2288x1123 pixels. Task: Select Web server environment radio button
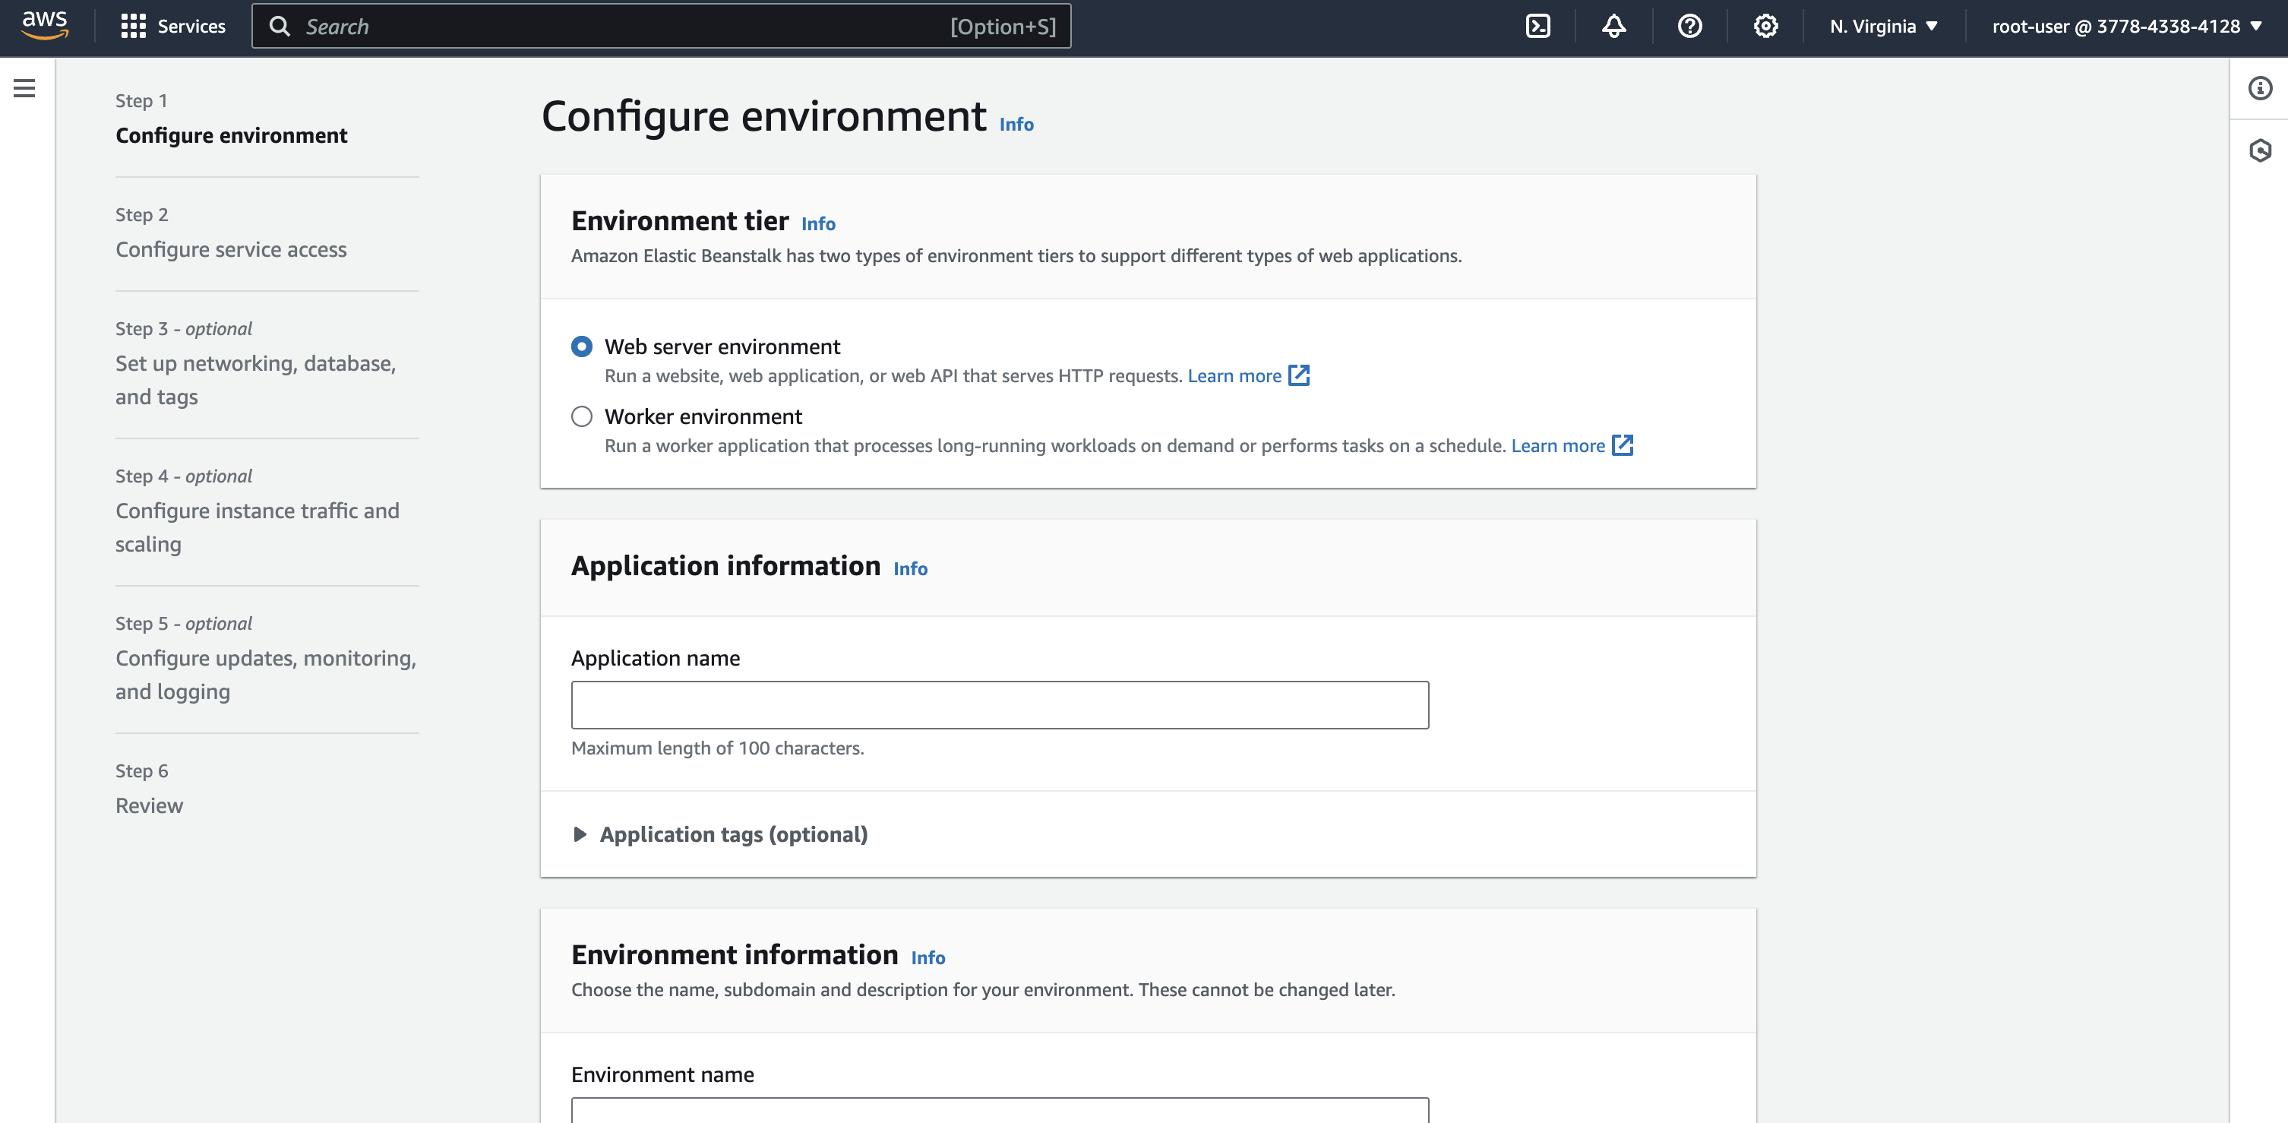(582, 346)
